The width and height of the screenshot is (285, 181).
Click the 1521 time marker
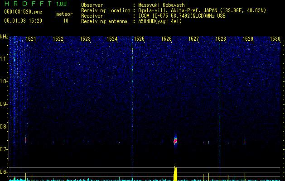(x=31, y=39)
